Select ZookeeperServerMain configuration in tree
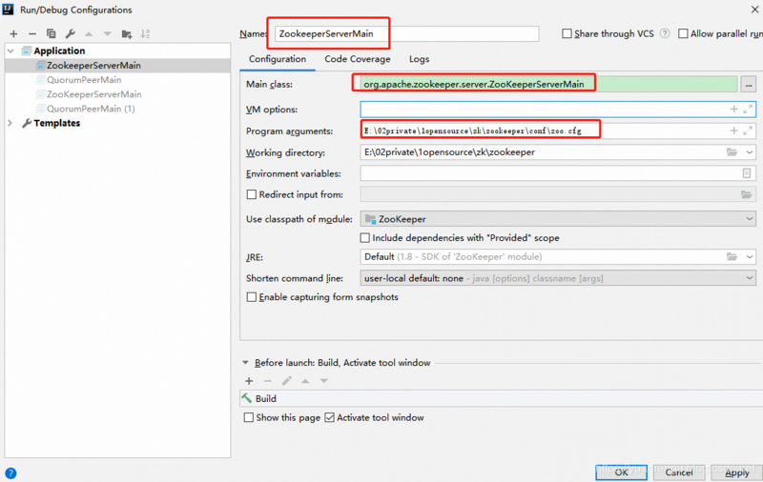This screenshot has width=763, height=482. 117,65
